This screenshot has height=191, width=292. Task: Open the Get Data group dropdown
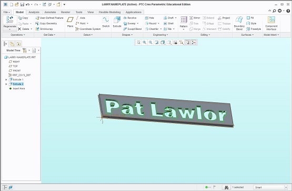pos(49,35)
